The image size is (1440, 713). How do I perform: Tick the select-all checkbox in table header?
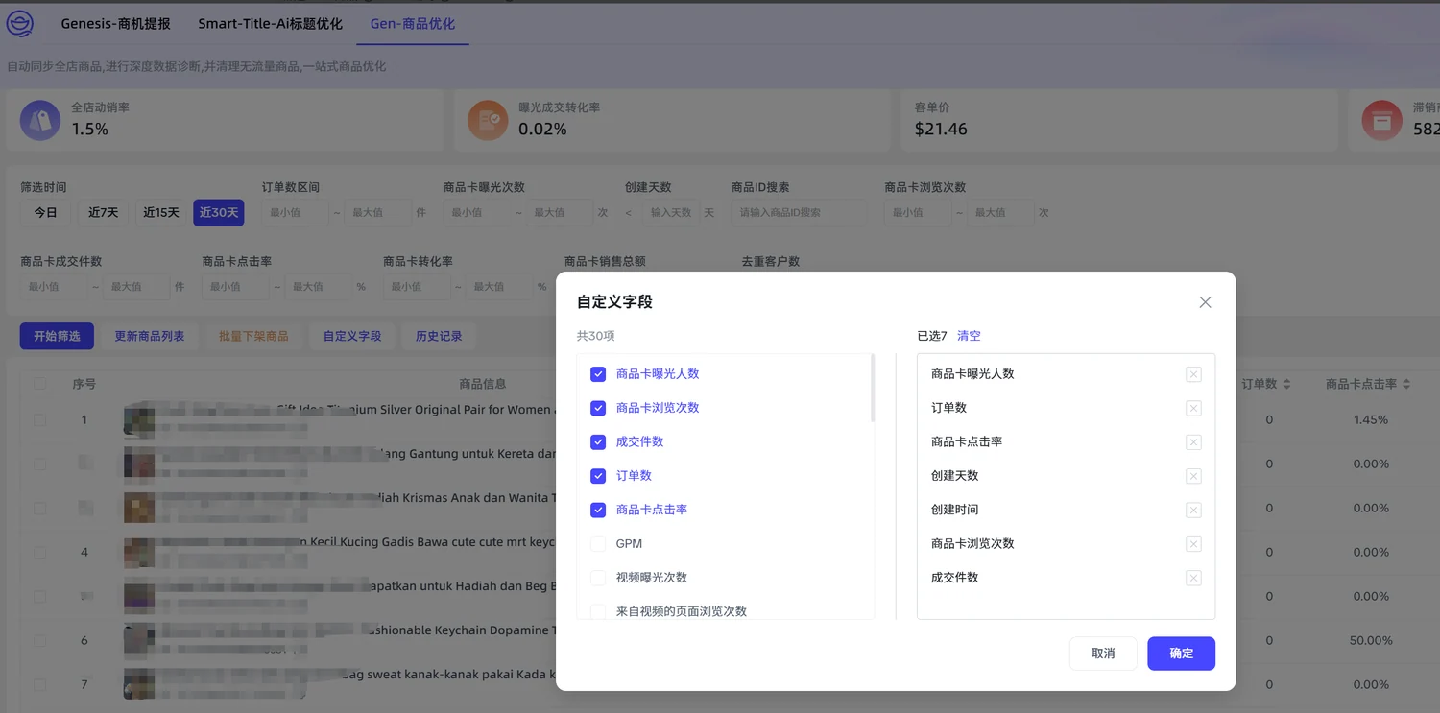tap(39, 384)
